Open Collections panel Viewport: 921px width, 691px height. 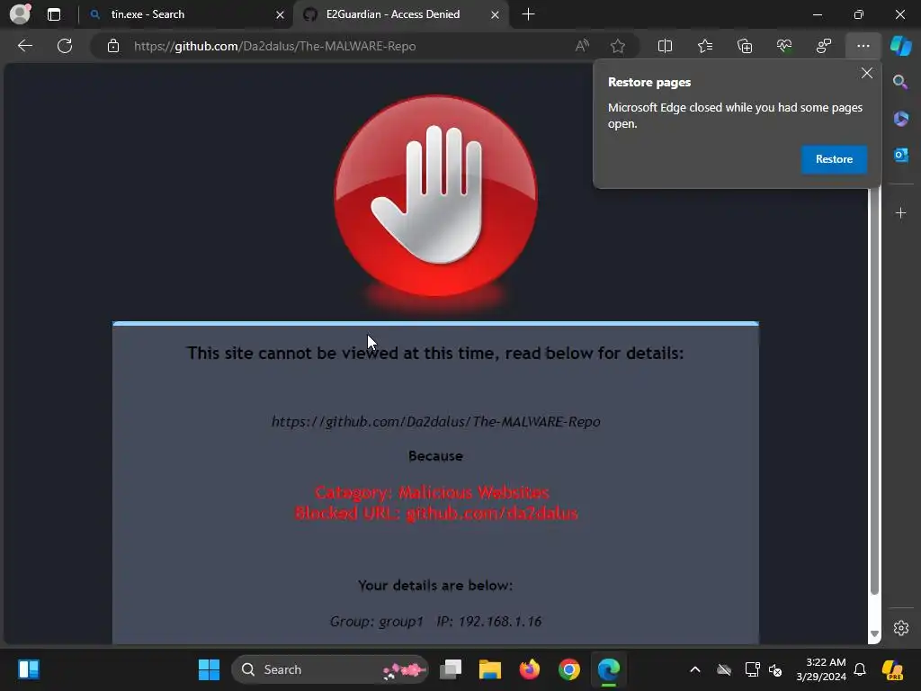pyautogui.click(x=744, y=46)
